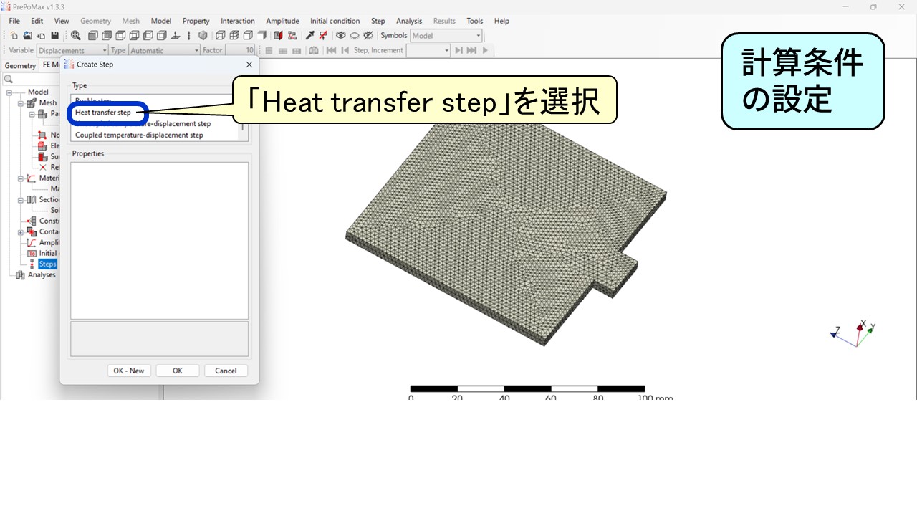Toggle model edges display icon

[x=247, y=35]
